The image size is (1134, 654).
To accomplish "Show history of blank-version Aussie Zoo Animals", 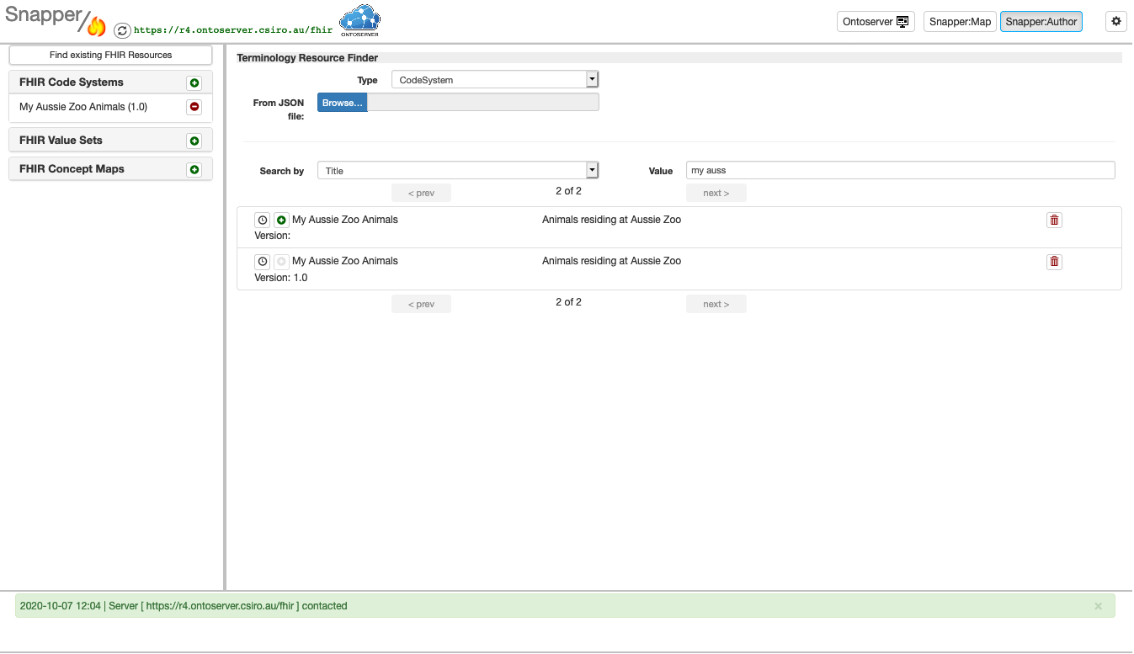I will 263,220.
